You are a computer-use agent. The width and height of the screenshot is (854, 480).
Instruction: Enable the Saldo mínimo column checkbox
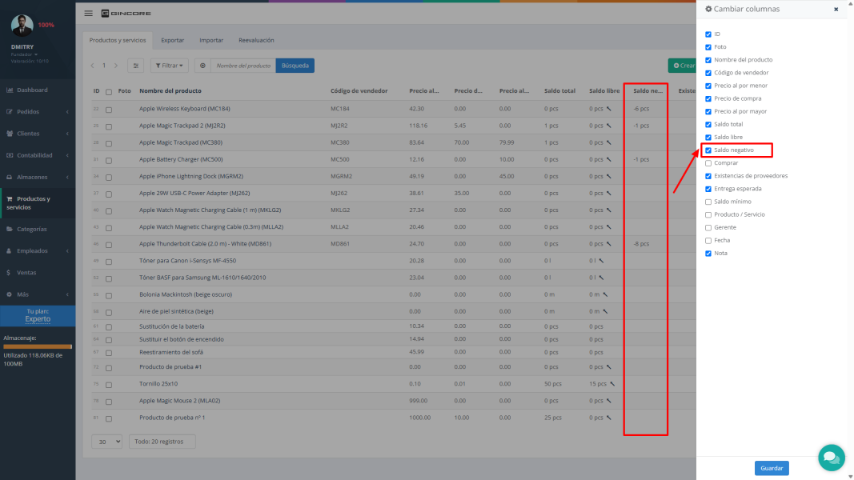[x=708, y=202]
